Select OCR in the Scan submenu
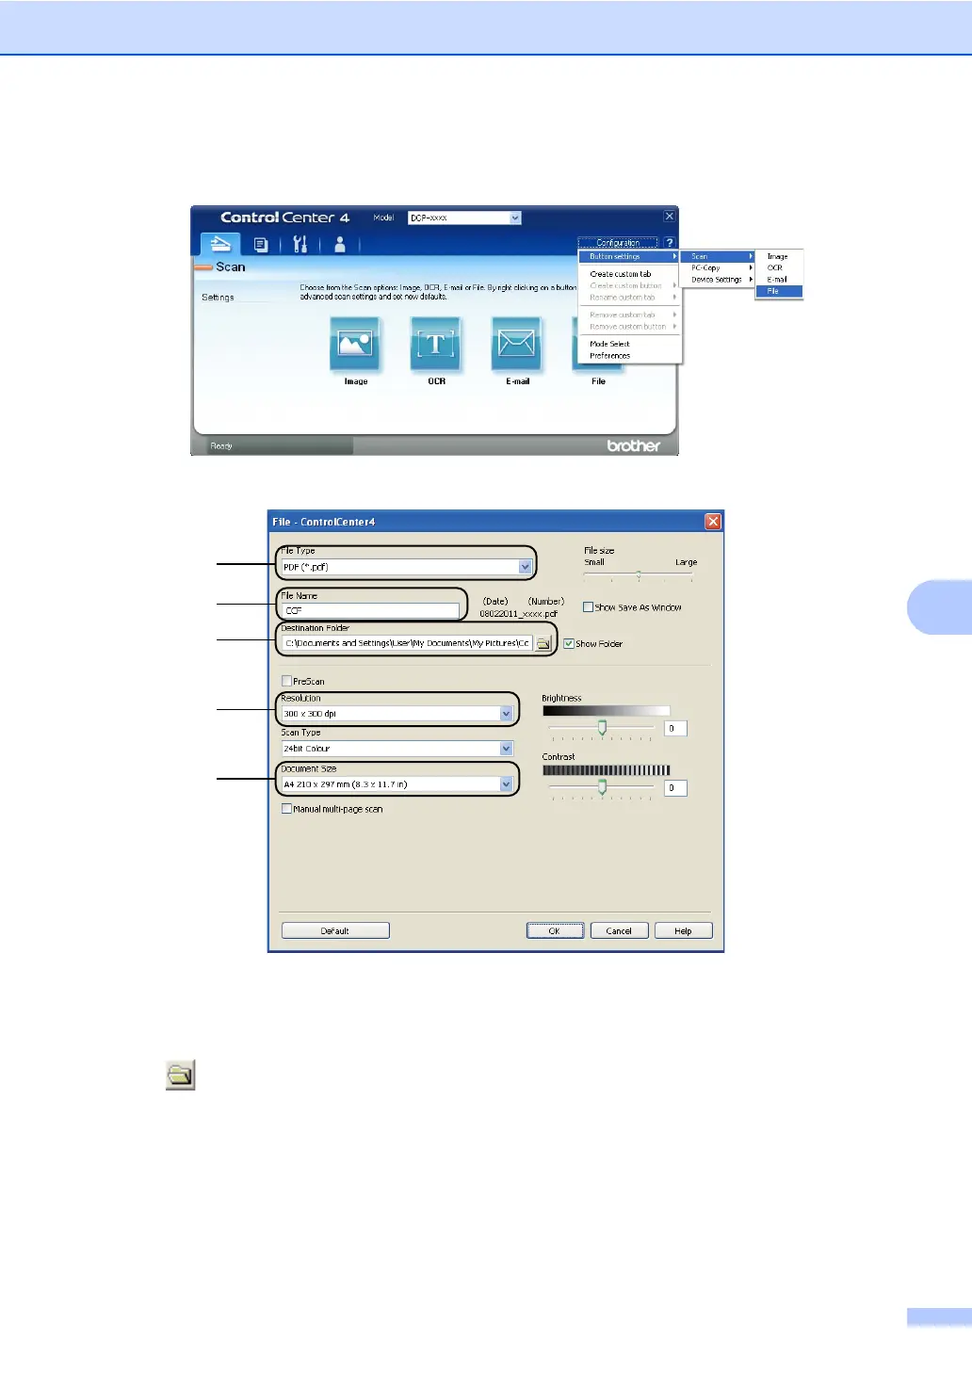 pyautogui.click(x=777, y=267)
